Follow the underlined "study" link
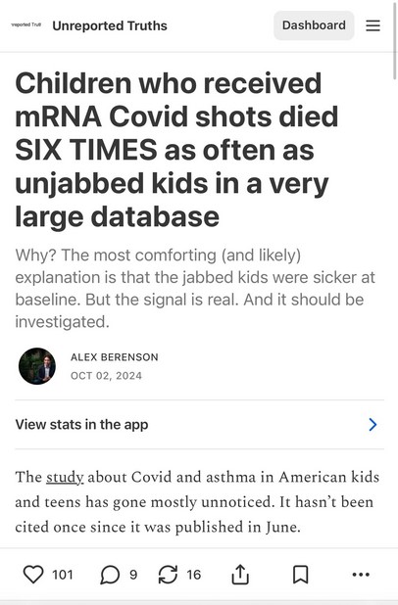 tap(65, 478)
